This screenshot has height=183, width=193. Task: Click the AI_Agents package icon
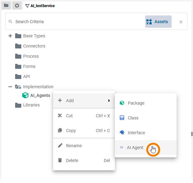pyautogui.click(x=25, y=95)
